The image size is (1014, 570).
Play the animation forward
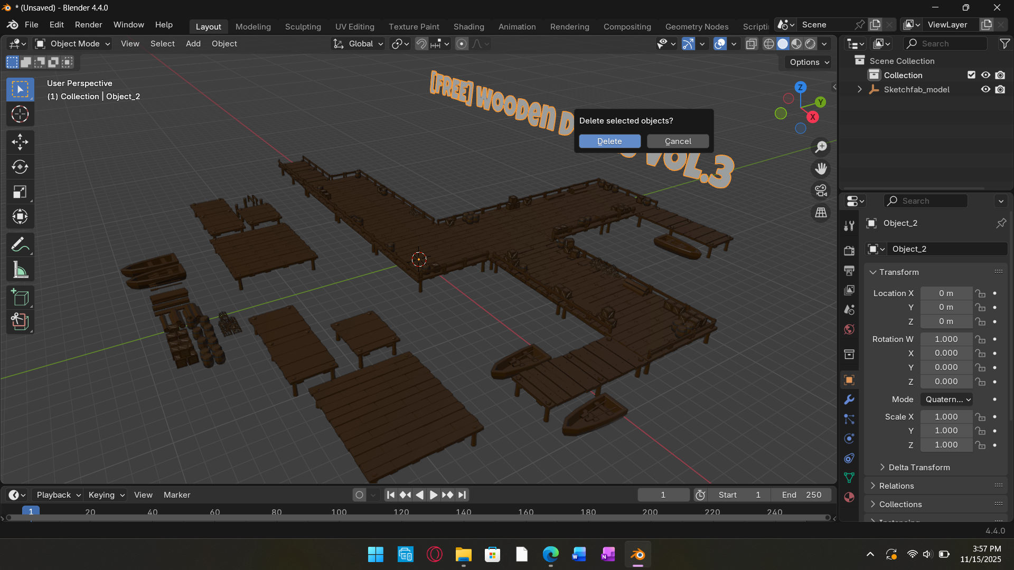pyautogui.click(x=434, y=495)
